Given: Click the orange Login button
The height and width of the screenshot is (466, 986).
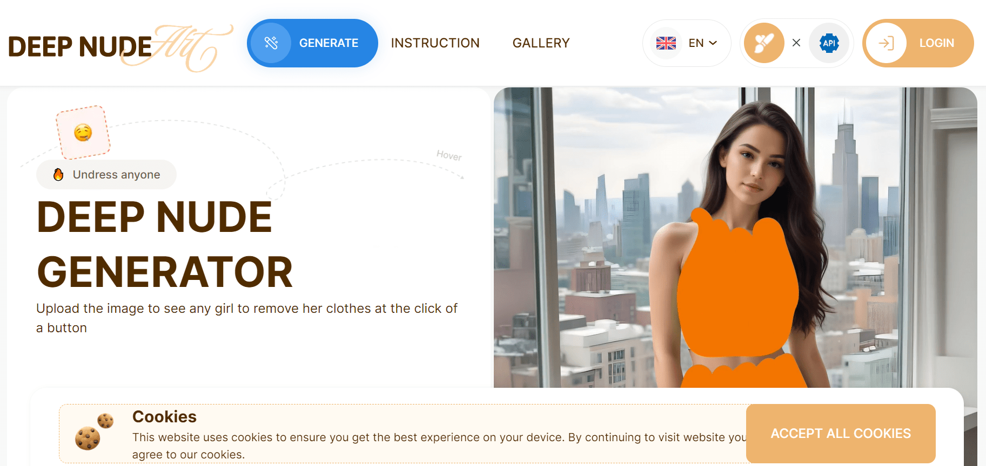Looking at the screenshot, I should (918, 43).
